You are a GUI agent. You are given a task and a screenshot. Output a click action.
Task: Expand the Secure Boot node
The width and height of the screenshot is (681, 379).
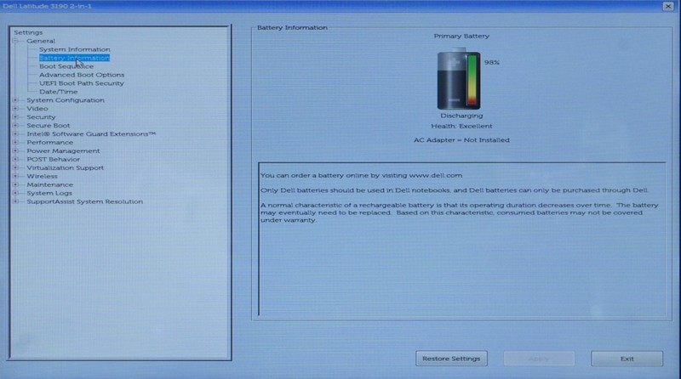[x=15, y=125]
